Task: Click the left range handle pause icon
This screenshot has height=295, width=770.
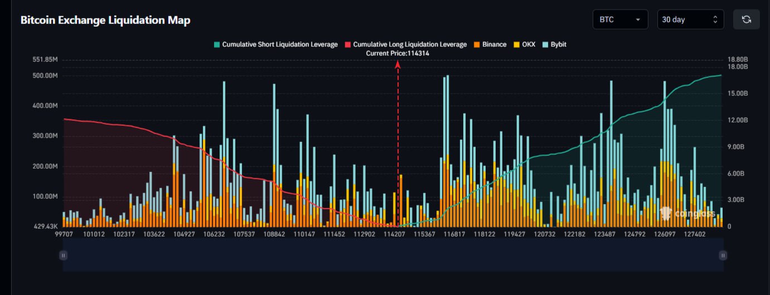Action: click(x=64, y=255)
